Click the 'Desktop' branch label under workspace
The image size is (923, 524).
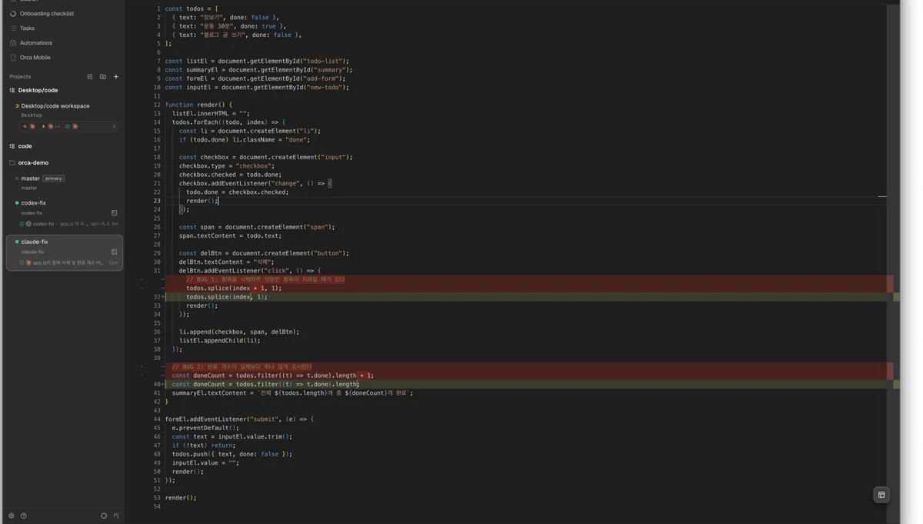tap(32, 115)
